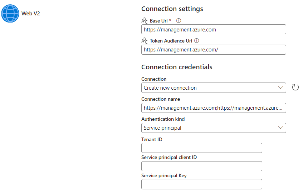
Task: Click the ABC text type icon beside Base Url
Action: 145,21
